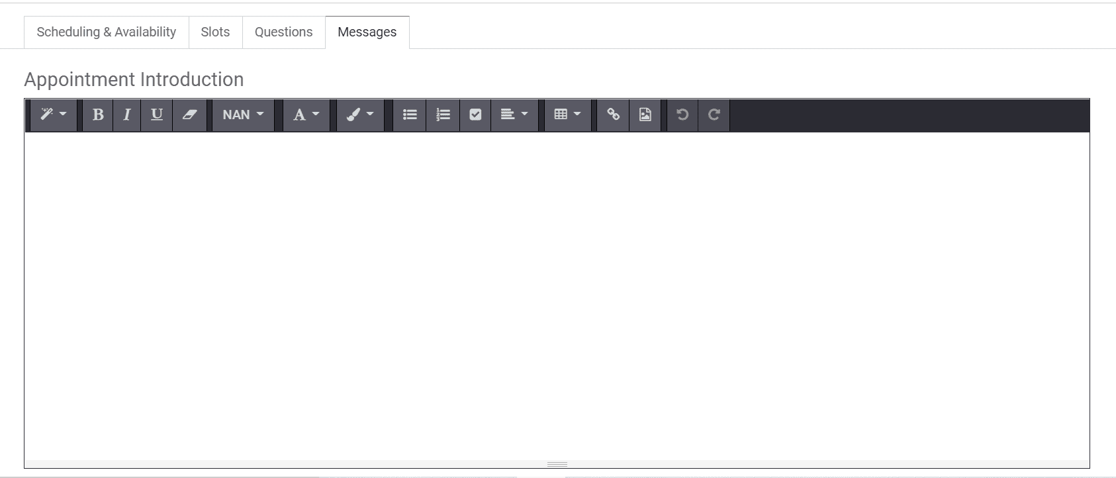Open the background color brush dropdown
Viewport: 1116px width, 478px height.
360,115
